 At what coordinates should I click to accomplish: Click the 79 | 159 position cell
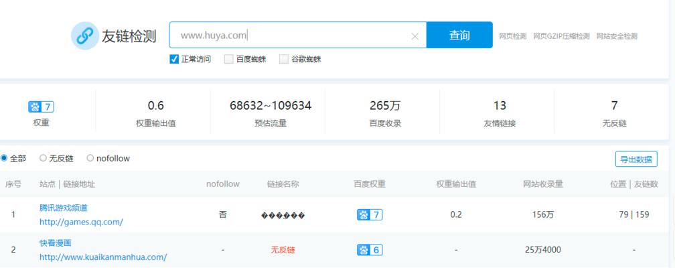tap(634, 214)
